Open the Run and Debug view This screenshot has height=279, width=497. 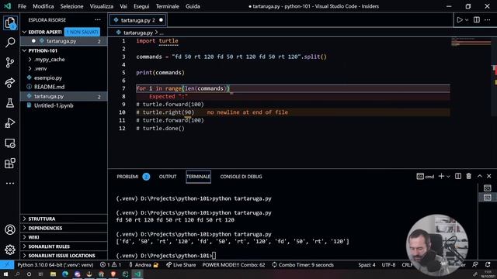(10, 123)
